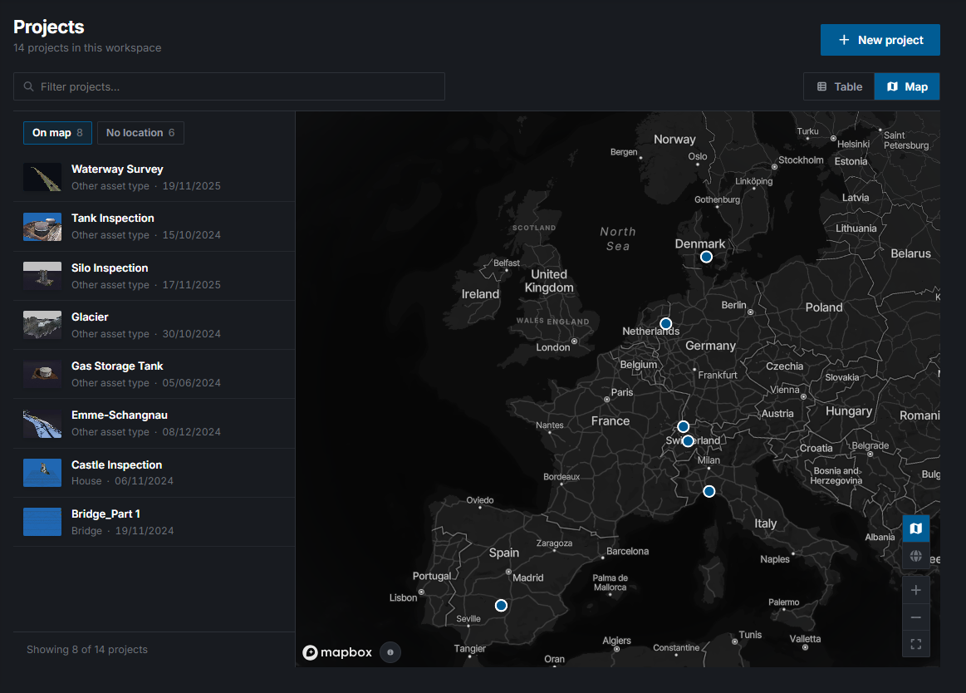Select the No location filter tab
Image resolution: width=966 pixels, height=693 pixels.
[140, 133]
